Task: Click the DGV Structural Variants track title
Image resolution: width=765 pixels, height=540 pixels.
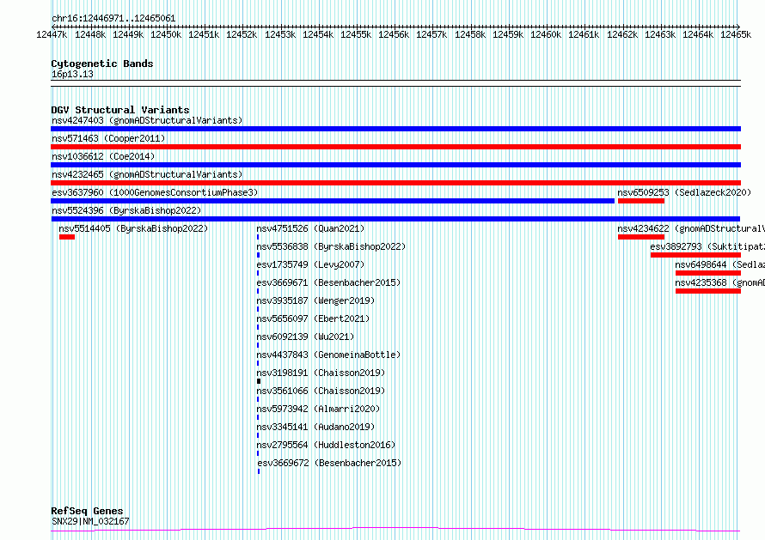Action: click(120, 110)
